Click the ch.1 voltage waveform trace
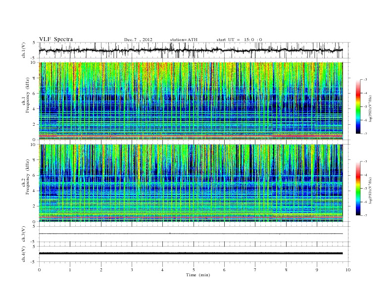392x303 pixels. pos(191,50)
